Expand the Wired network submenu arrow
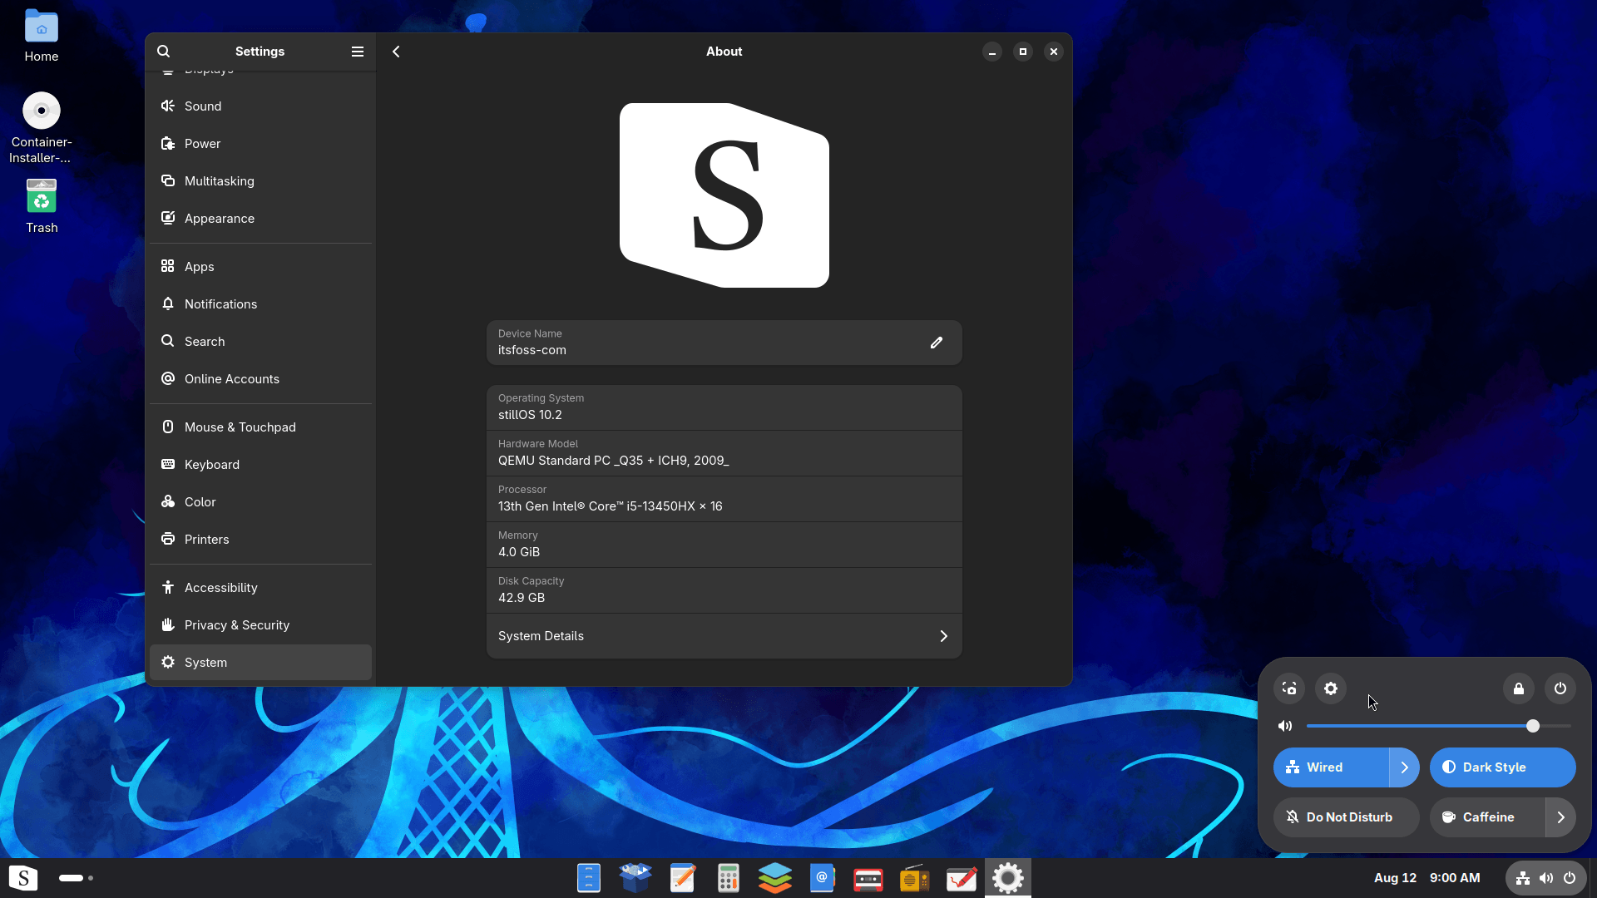 pyautogui.click(x=1404, y=767)
